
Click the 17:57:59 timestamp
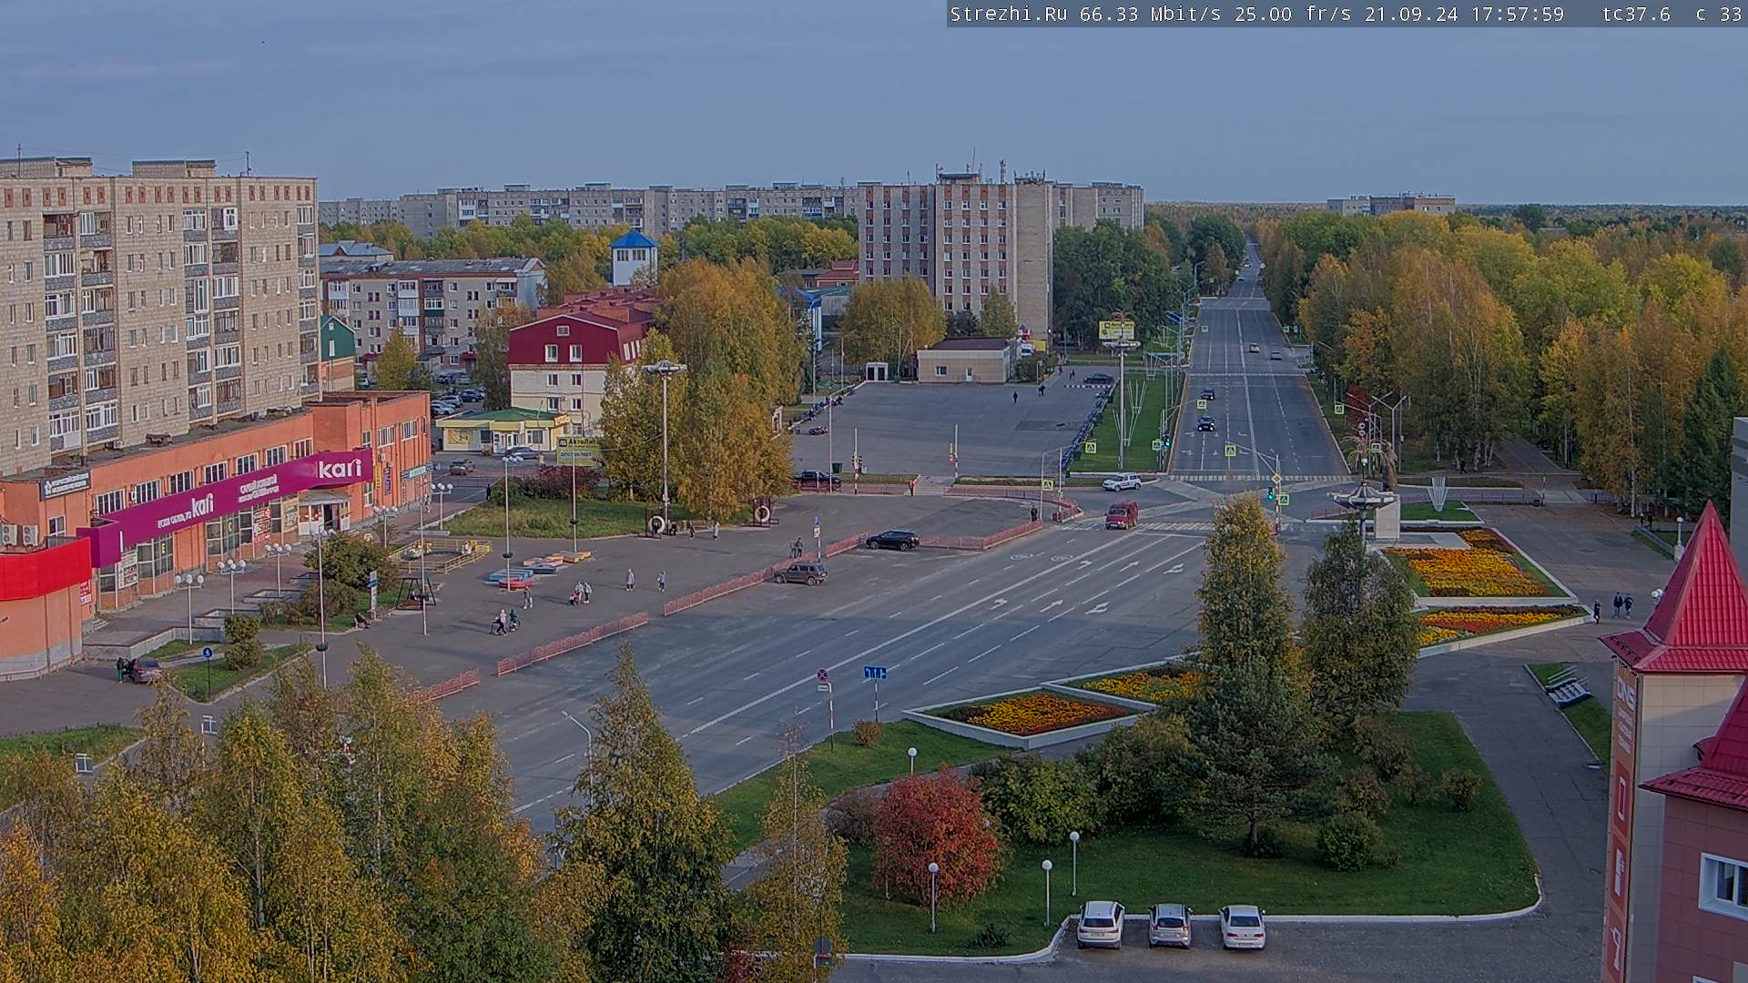[x=1517, y=14]
